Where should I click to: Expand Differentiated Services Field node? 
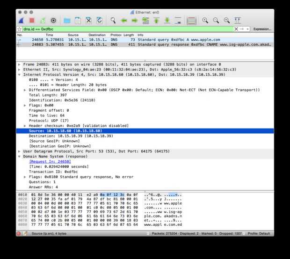tap(25, 90)
